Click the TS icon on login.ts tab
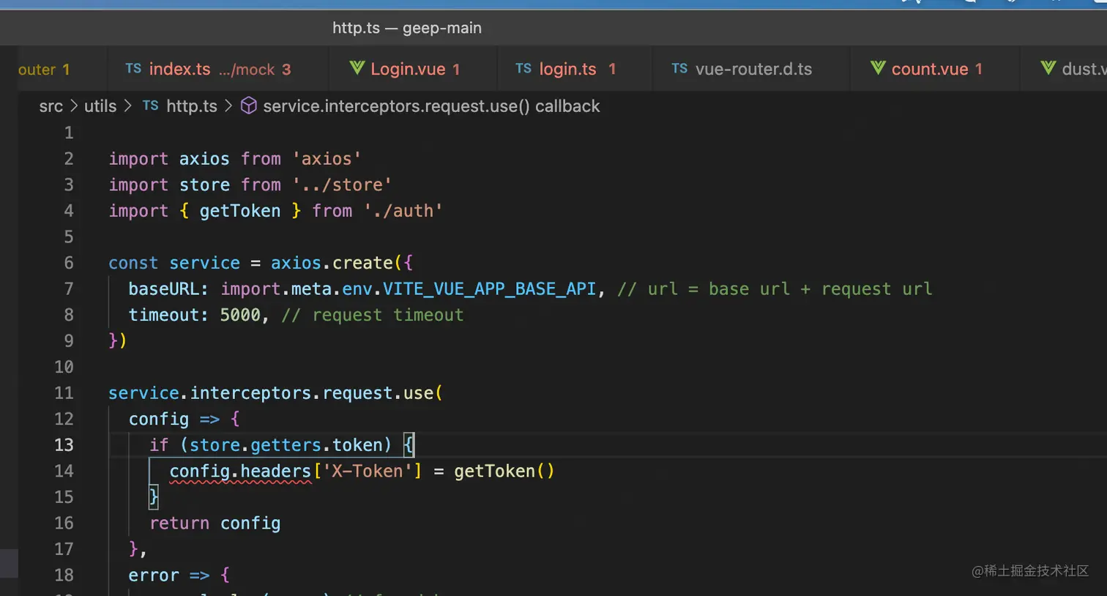Screen dimensions: 1107x596 (x=523, y=69)
